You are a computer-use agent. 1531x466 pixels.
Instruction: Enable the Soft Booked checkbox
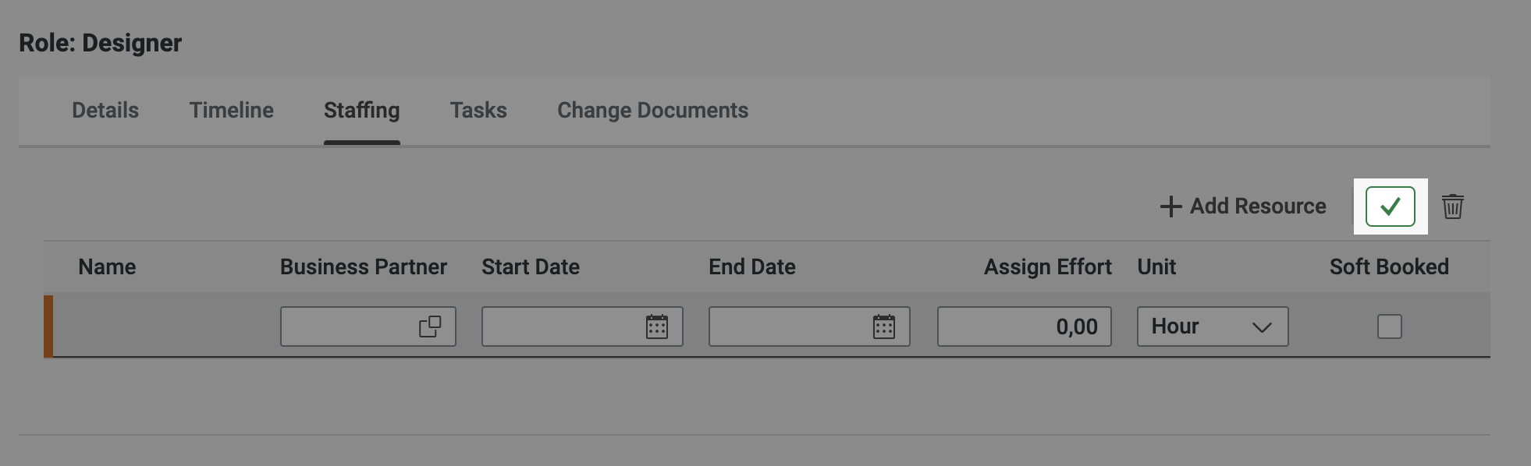point(1389,327)
